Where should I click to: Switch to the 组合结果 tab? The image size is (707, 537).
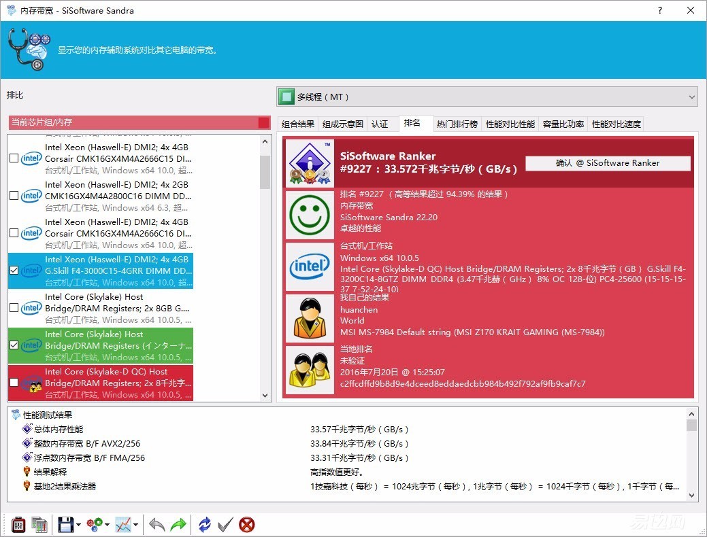(297, 124)
